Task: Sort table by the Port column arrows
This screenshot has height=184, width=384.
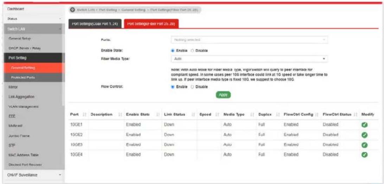Action: 85,115
